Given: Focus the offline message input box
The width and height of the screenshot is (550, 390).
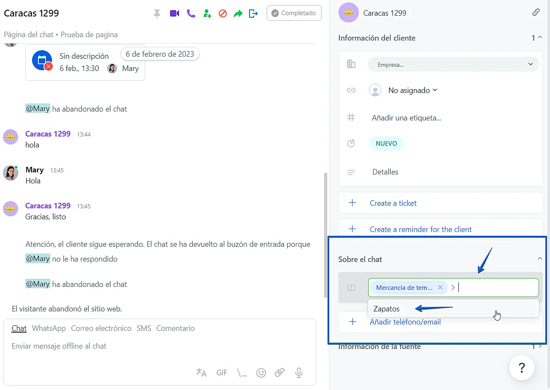Looking at the screenshot, I should pyautogui.click(x=160, y=346).
